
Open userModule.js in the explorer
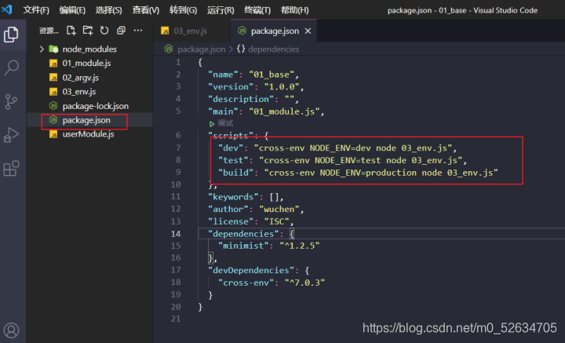click(x=89, y=134)
